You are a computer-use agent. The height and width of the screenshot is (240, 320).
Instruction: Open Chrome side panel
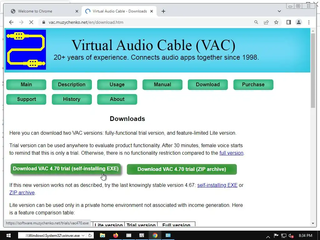pyautogui.click(x=288, y=22)
